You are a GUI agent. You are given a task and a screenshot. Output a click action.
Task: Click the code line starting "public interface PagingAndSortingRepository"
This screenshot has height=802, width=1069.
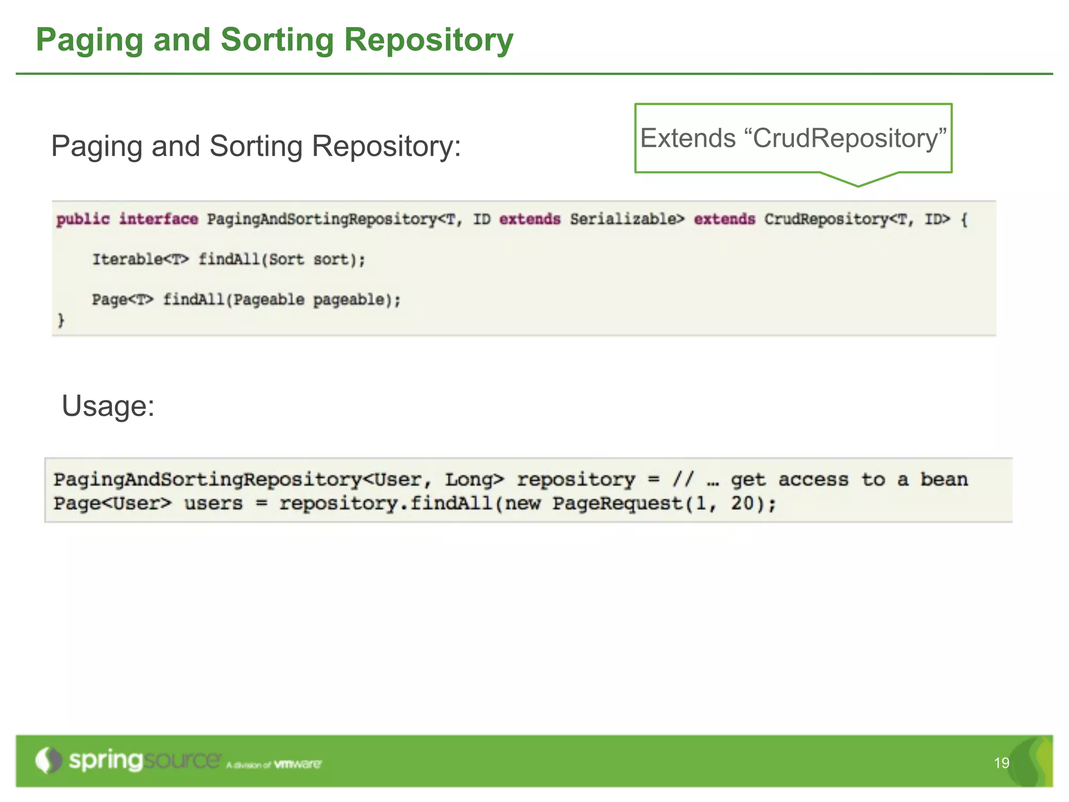coord(512,219)
